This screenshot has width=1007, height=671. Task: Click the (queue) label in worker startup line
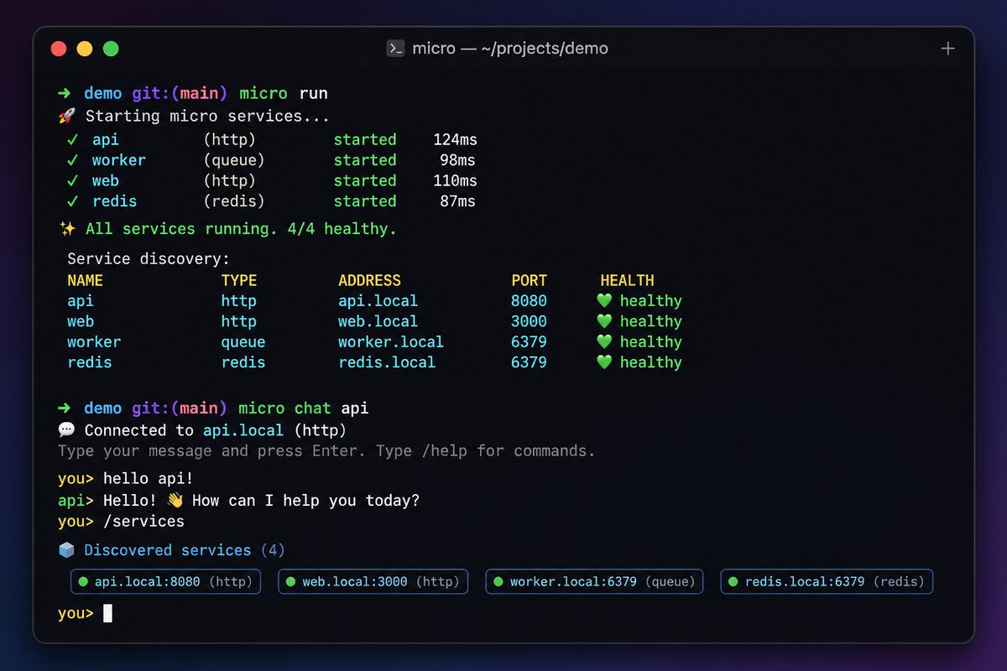pos(234,160)
